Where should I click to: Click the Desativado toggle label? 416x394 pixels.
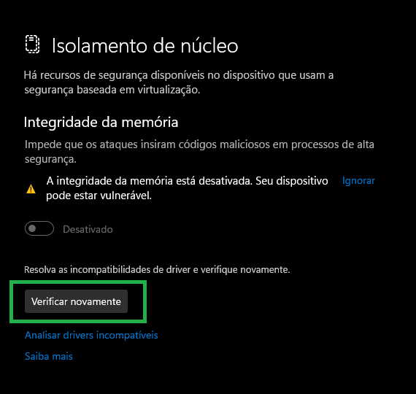pyautogui.click(x=88, y=229)
